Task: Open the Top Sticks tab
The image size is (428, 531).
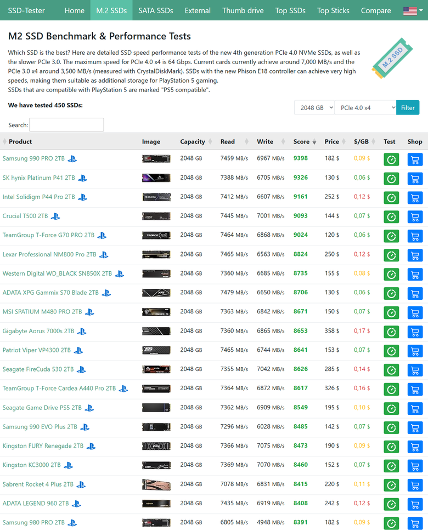Action: tap(333, 10)
